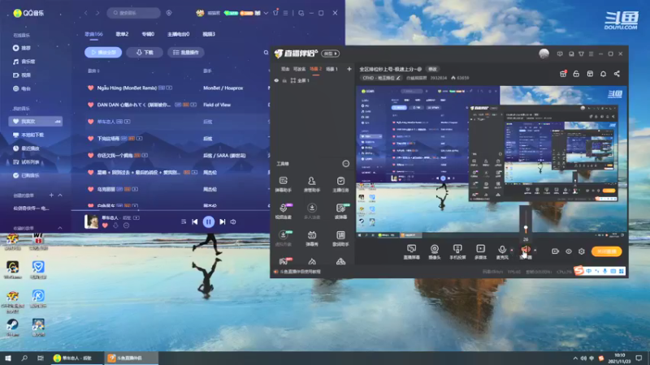
Task: Open 弹幕助手 tool in streaming toolbox
Action: point(283,184)
